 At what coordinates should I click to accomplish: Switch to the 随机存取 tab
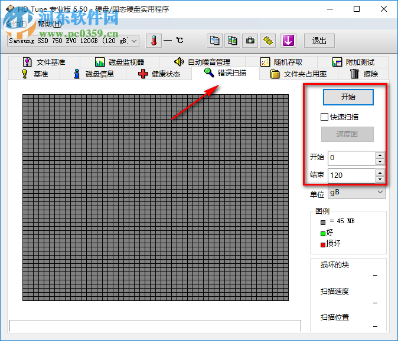click(x=282, y=62)
